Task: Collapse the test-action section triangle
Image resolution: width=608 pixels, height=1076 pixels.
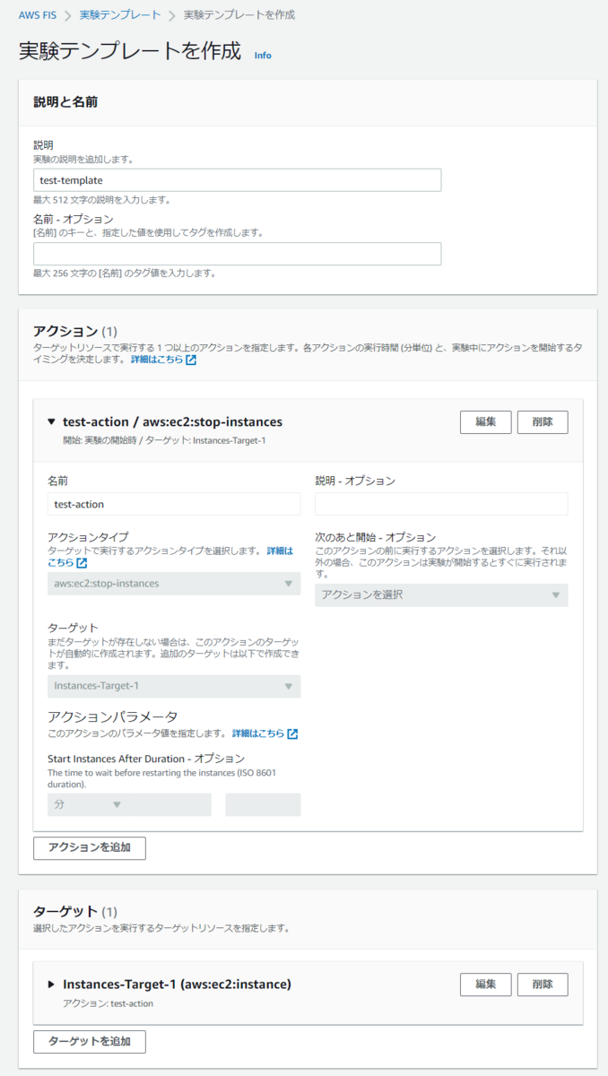Action: pos(52,421)
